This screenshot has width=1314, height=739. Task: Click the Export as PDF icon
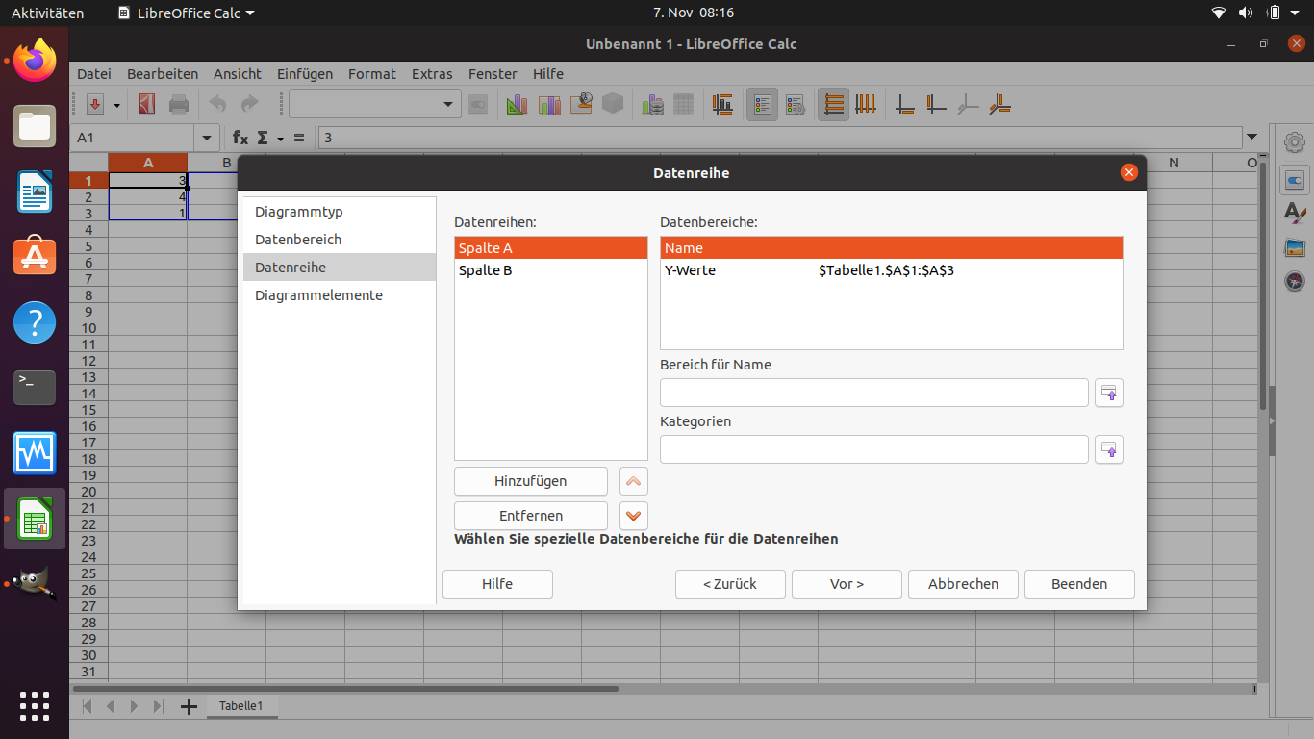click(147, 104)
